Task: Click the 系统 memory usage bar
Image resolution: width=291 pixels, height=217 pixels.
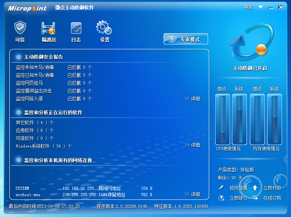Action: 275,120
